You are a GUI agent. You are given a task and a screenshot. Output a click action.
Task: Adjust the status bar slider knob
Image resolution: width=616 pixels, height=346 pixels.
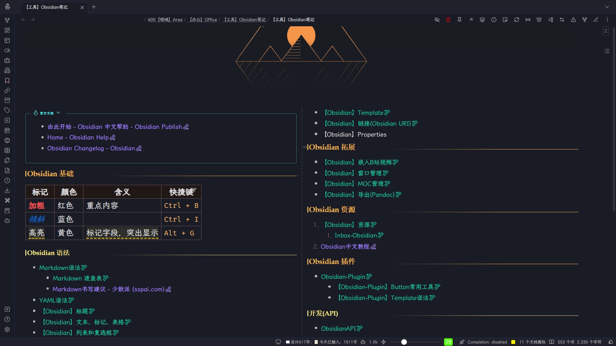pyautogui.click(x=404, y=342)
